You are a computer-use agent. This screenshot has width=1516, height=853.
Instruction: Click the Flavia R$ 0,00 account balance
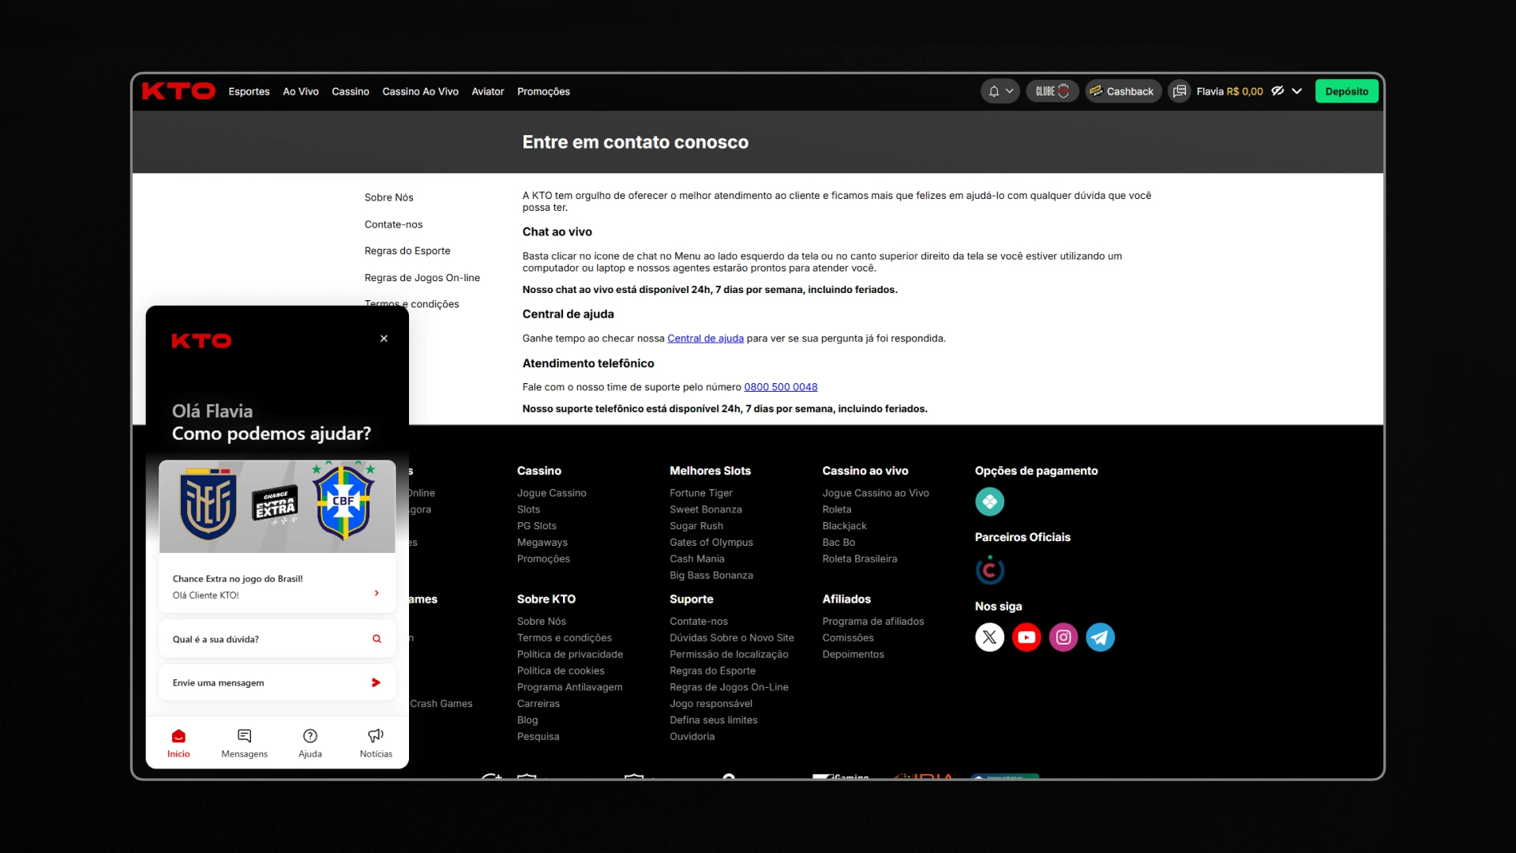click(1229, 92)
